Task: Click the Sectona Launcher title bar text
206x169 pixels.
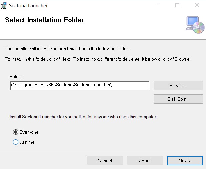Action: [x=28, y=6]
